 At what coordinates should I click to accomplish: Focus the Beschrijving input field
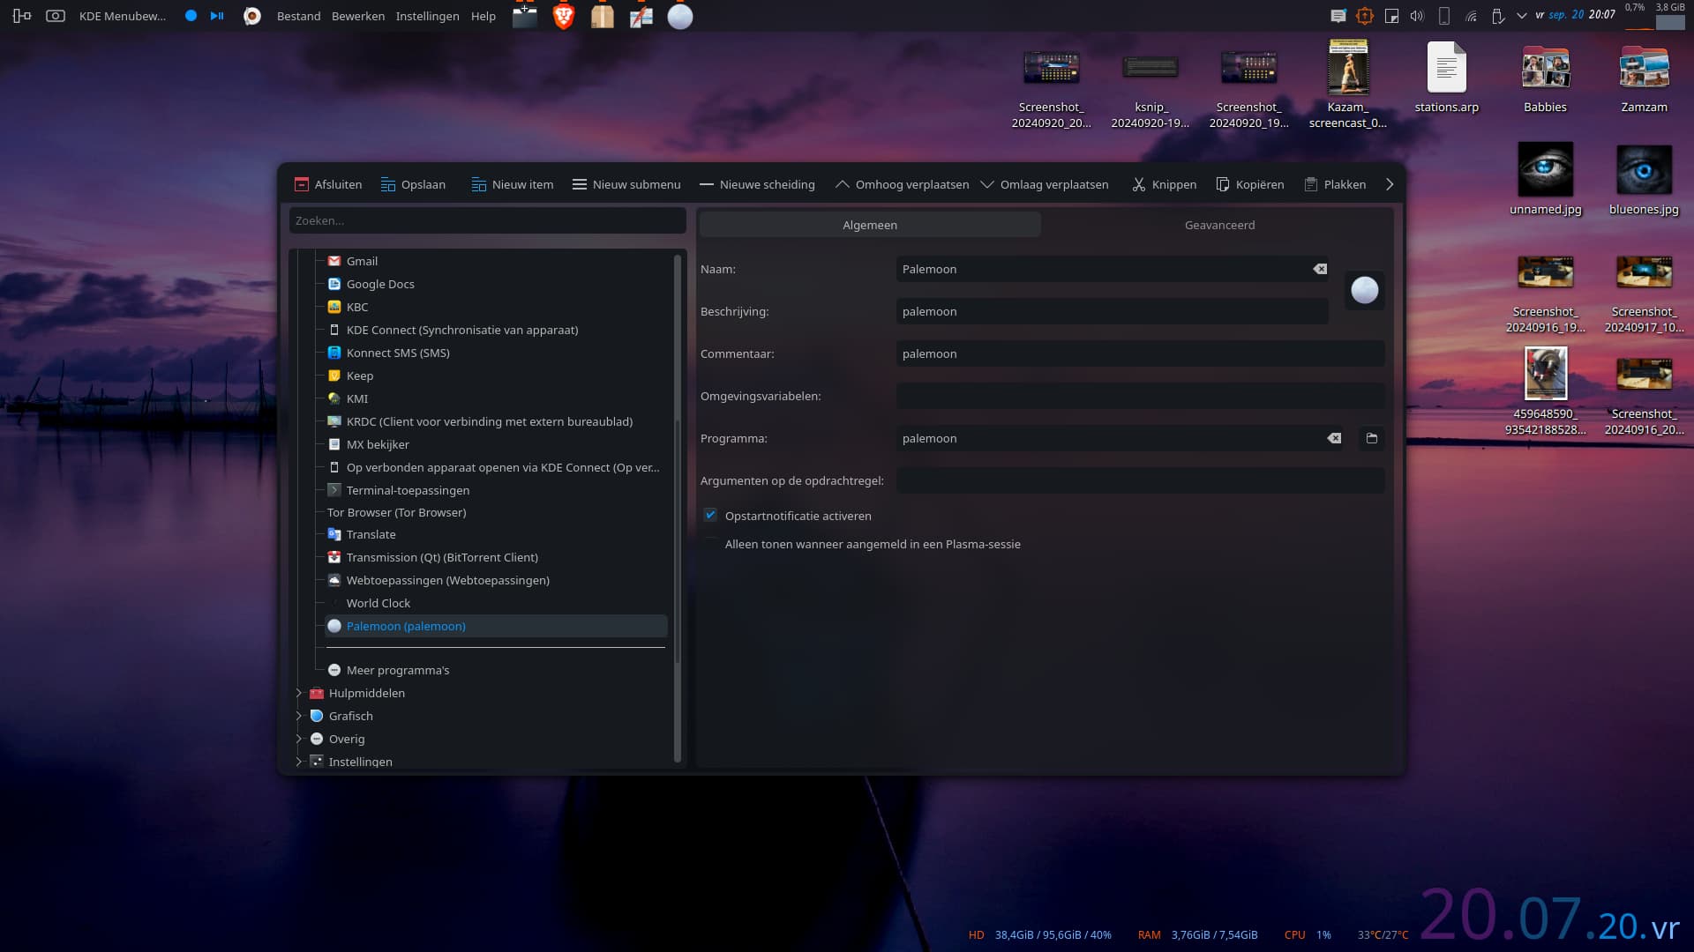pos(1113,311)
